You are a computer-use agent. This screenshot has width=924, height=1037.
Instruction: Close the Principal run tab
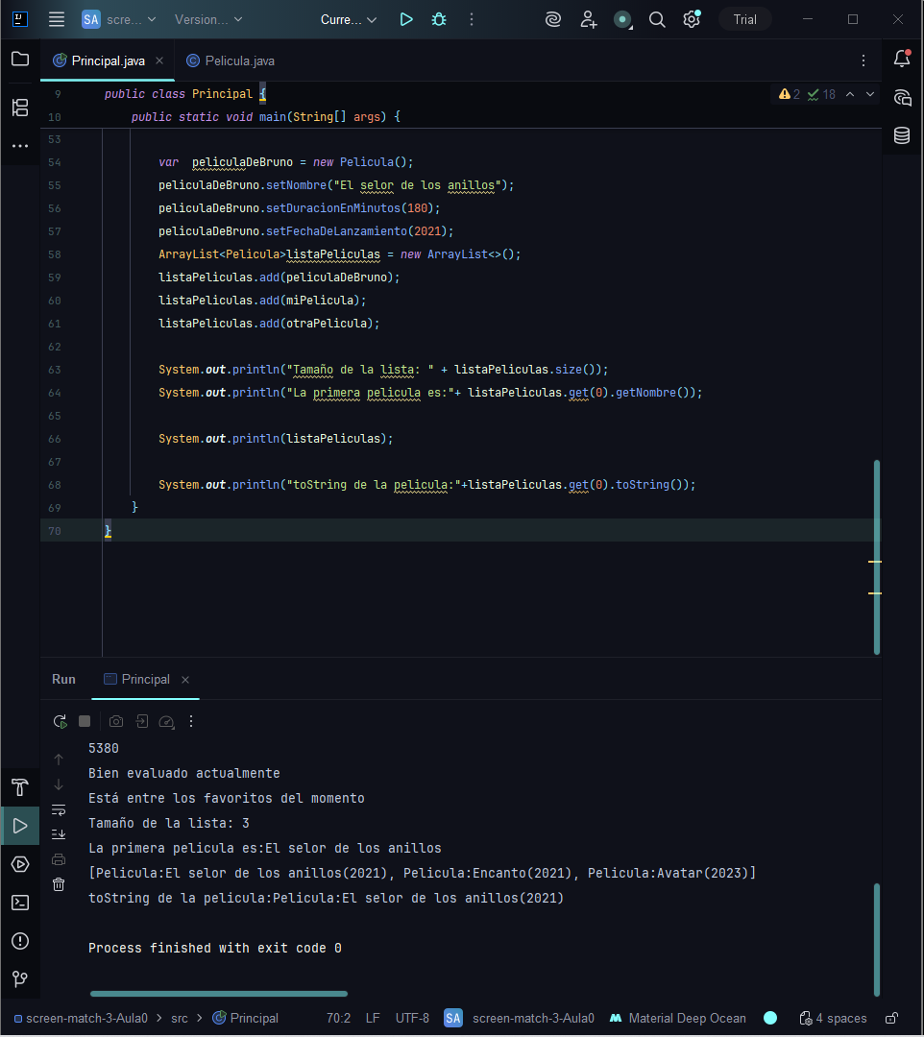(x=186, y=680)
